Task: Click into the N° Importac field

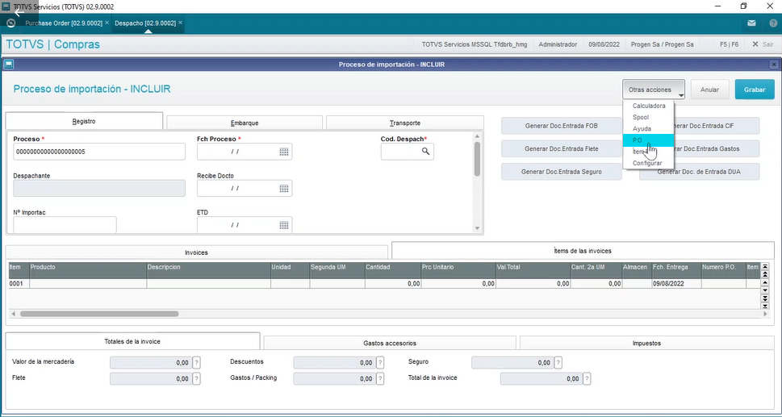Action: 65,225
